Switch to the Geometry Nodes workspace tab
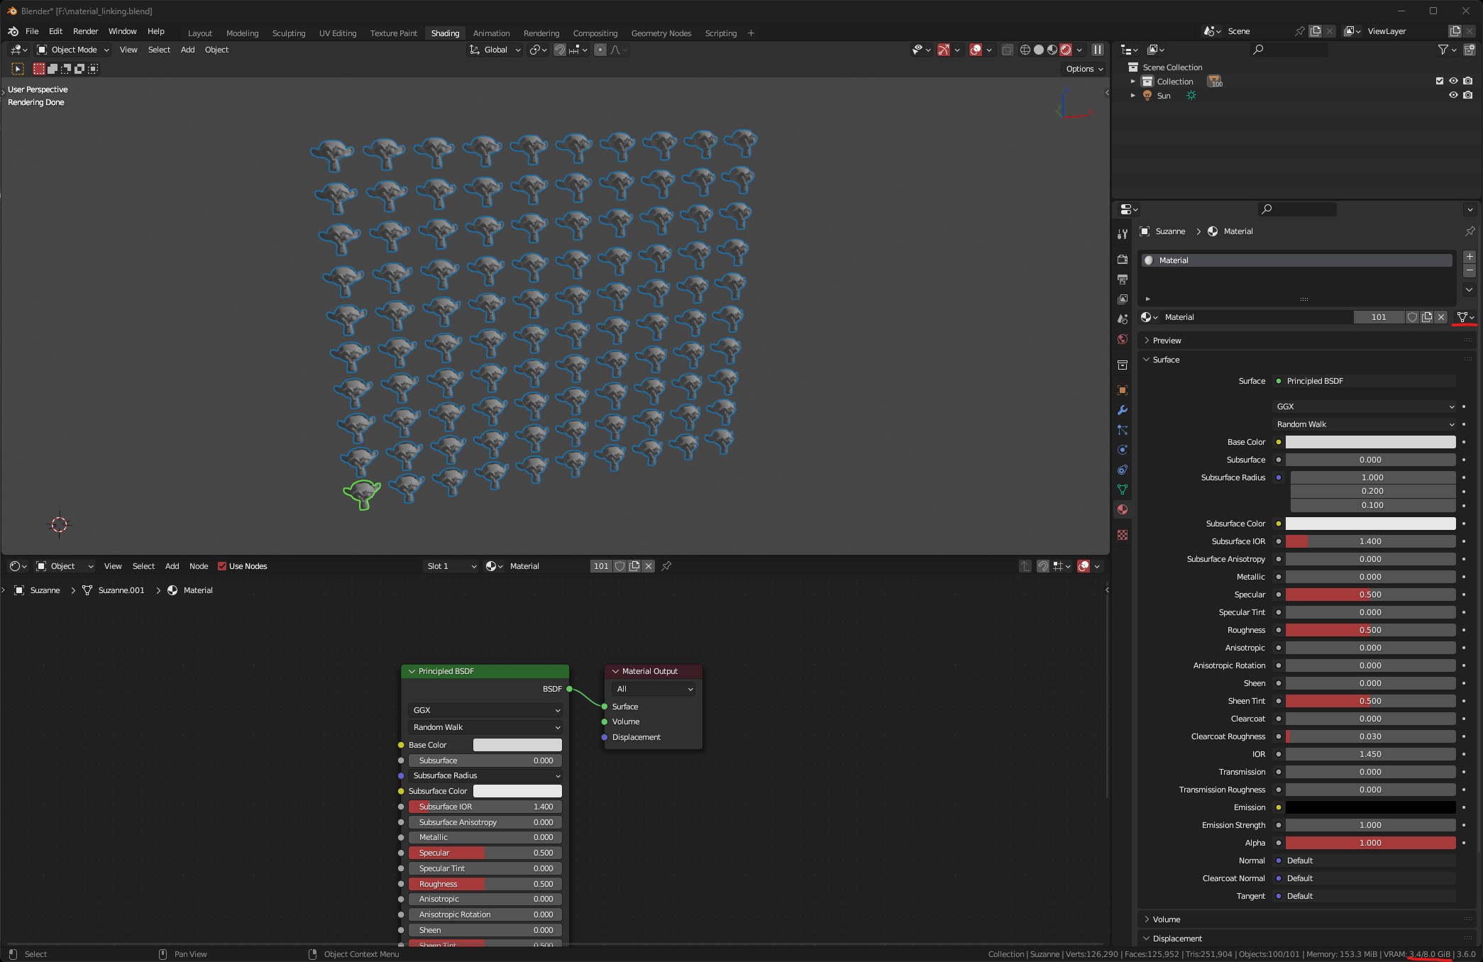The image size is (1483, 962). [x=661, y=33]
